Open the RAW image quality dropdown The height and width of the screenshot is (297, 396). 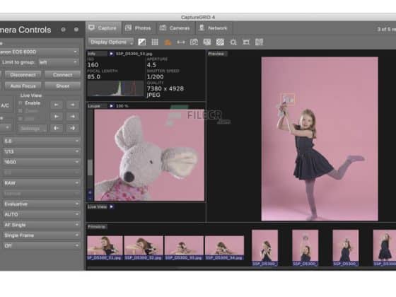point(42,183)
